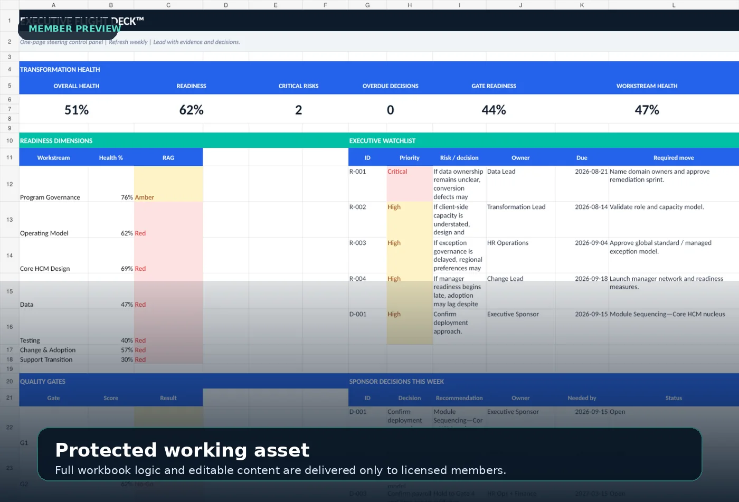The image size is (739, 502).
Task: Click the Health % column heading
Action: 111,158
